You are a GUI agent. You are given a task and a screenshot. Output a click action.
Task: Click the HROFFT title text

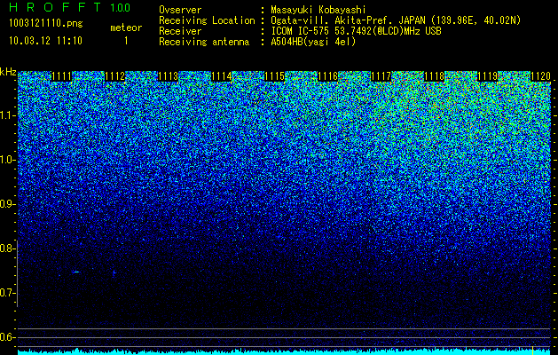point(55,7)
